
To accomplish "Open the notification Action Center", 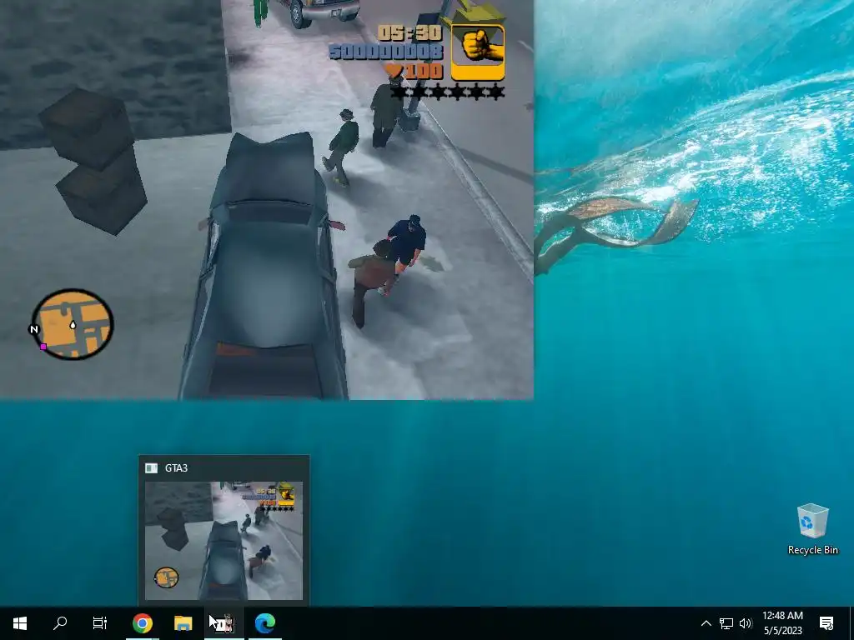I will click(826, 623).
